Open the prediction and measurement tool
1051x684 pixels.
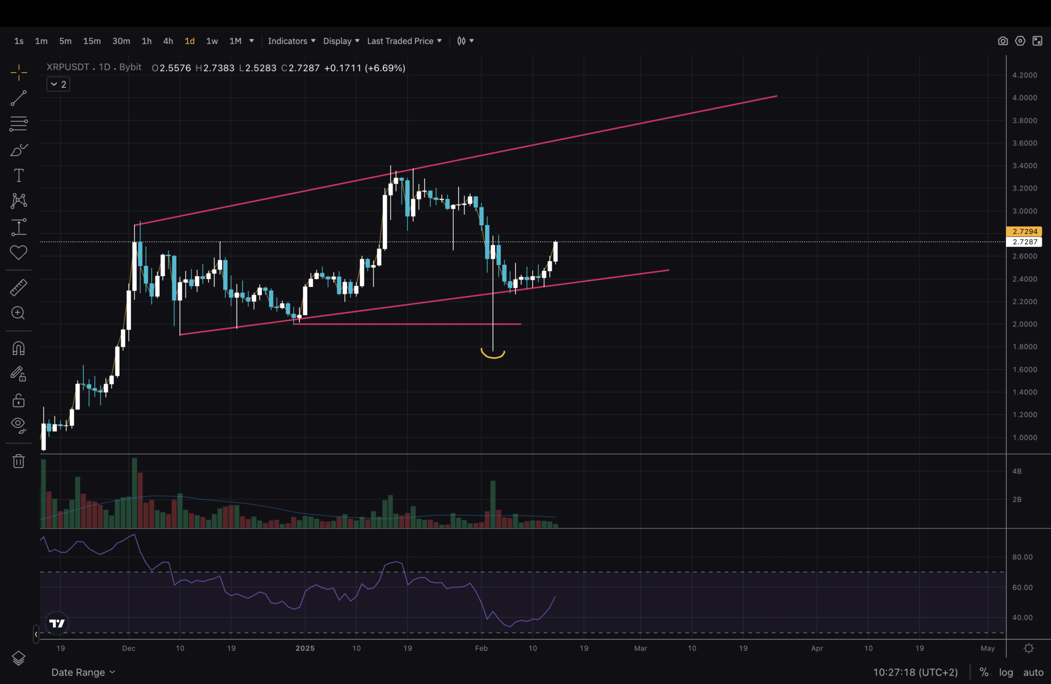tap(19, 227)
